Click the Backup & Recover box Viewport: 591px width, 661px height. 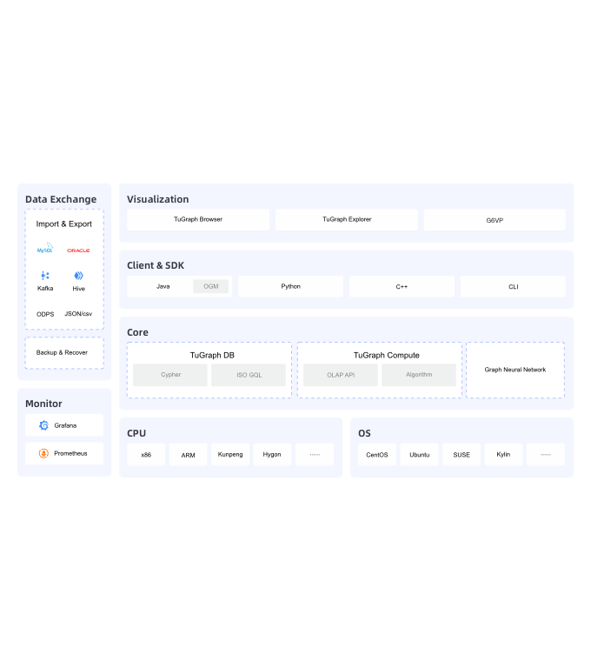[64, 352]
